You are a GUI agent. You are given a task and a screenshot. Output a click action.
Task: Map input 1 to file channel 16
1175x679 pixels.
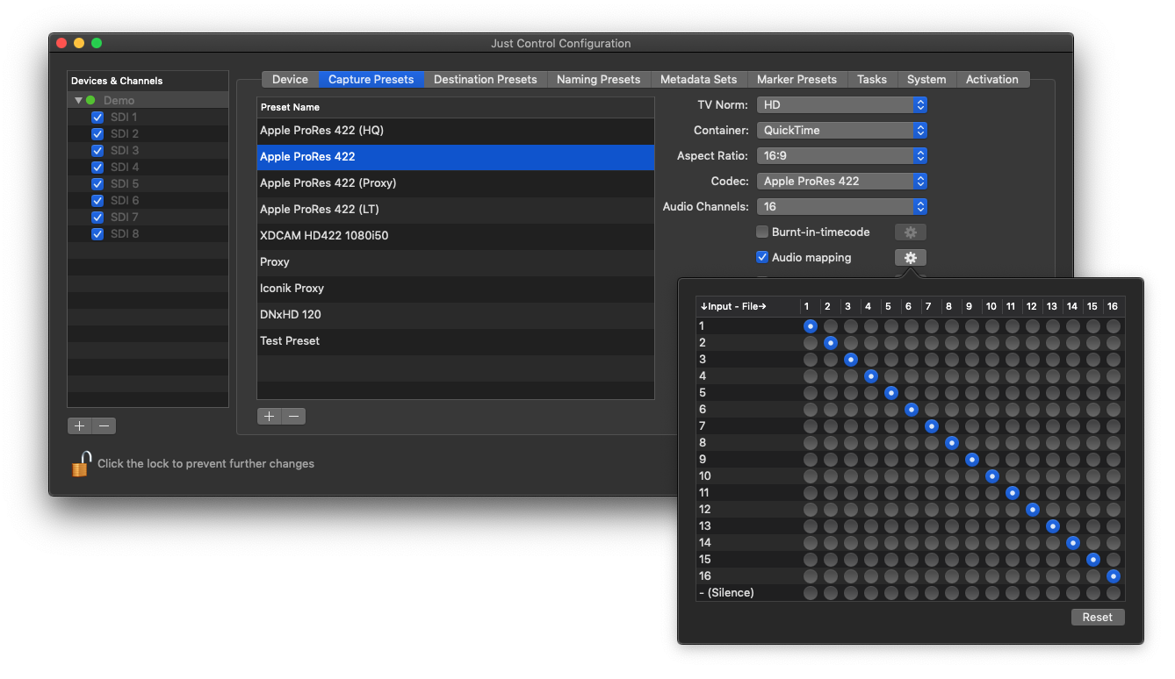tap(1113, 326)
